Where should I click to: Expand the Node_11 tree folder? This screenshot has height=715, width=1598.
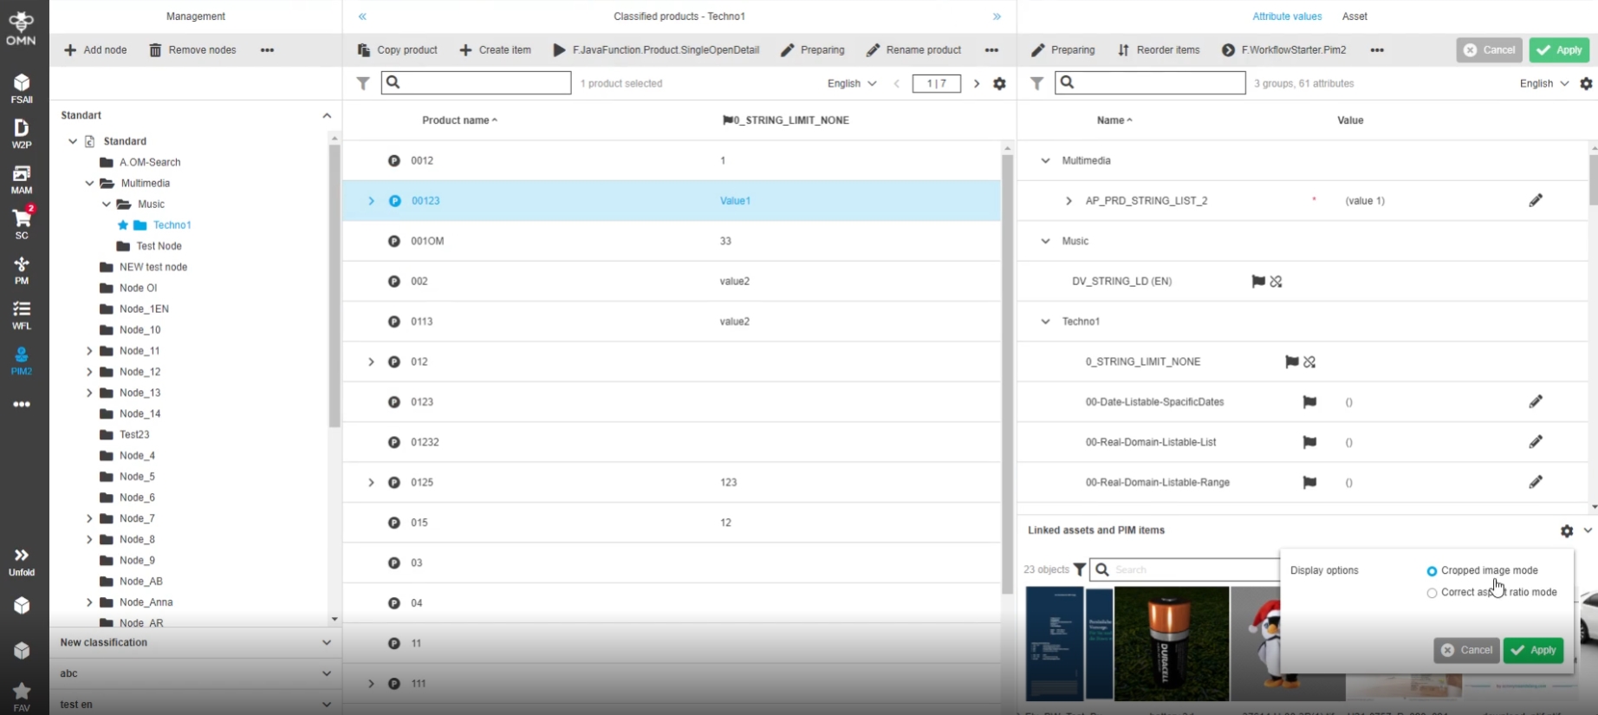[89, 351]
